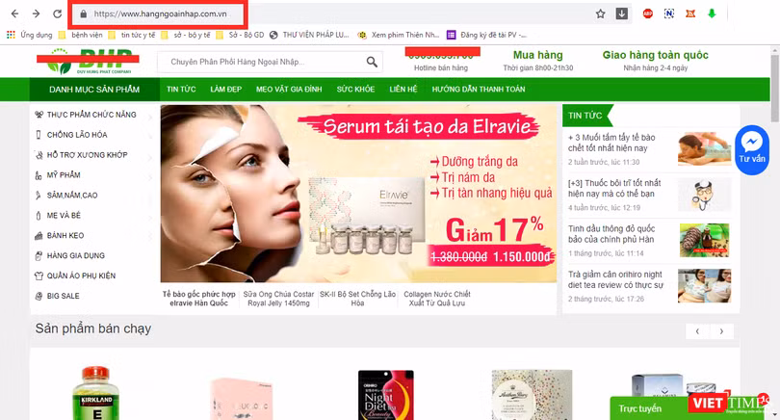Select SK-II Bộ Set Chống Lão Hóa slide
The width and height of the screenshot is (780, 420).
[357, 299]
